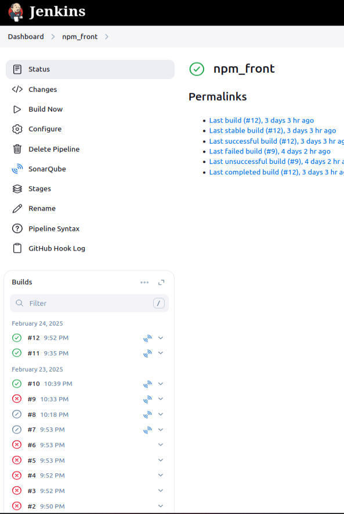Click the Jenkins butler logo icon
Screen dimensions: 344x514
click(x=16, y=12)
